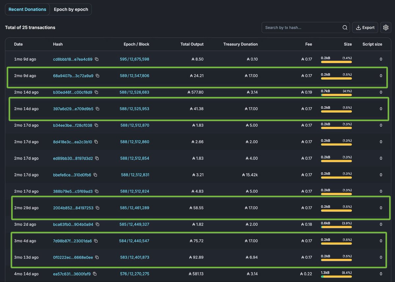
Task: Focus the Search by tx hash field
Action: [302, 28]
